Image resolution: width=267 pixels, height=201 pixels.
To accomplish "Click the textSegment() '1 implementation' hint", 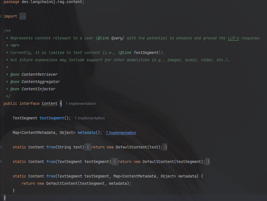I will [x=90, y=118].
